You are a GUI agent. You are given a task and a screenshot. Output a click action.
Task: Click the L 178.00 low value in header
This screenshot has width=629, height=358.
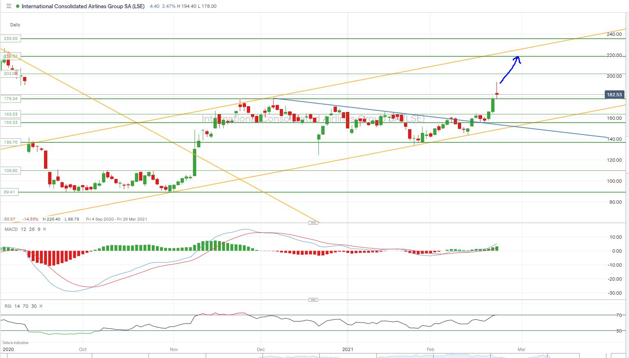[x=207, y=6]
